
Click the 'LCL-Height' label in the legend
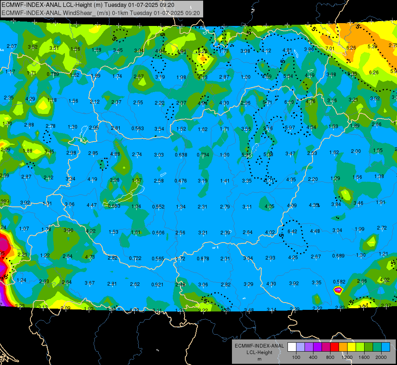coord(259,352)
